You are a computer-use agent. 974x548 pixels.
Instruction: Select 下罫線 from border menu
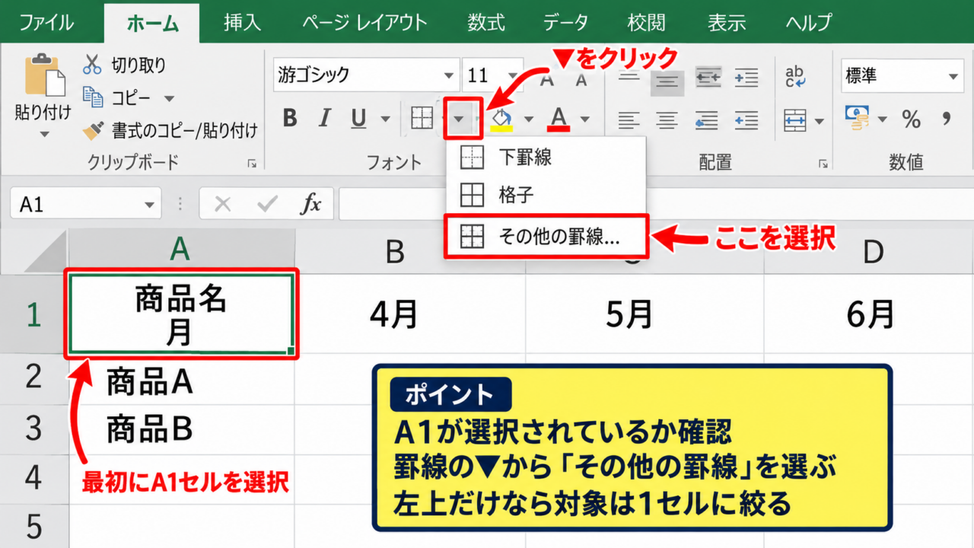(x=545, y=157)
